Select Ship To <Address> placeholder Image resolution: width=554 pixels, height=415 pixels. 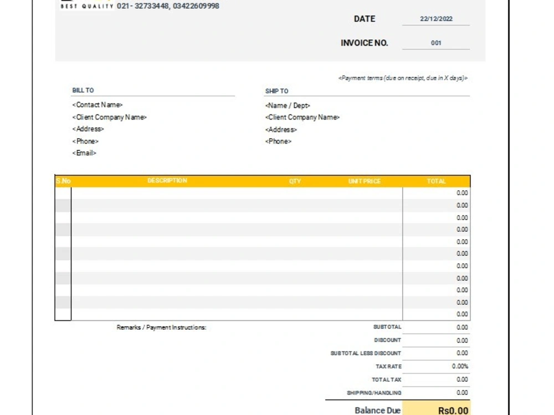[x=281, y=129]
